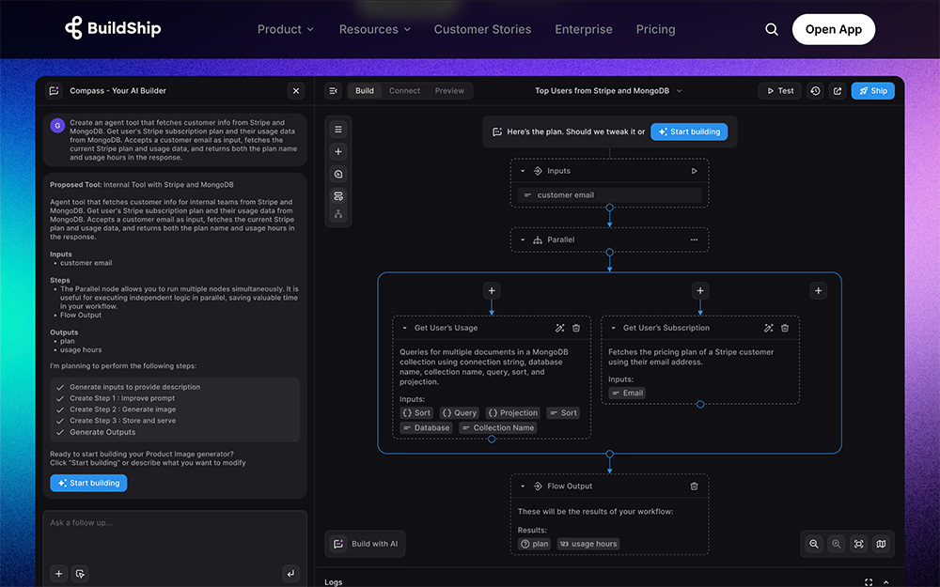
Task: Open the Resources dropdown menu
Action: point(375,29)
